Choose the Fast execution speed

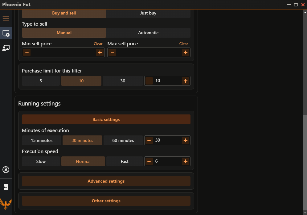(125, 161)
